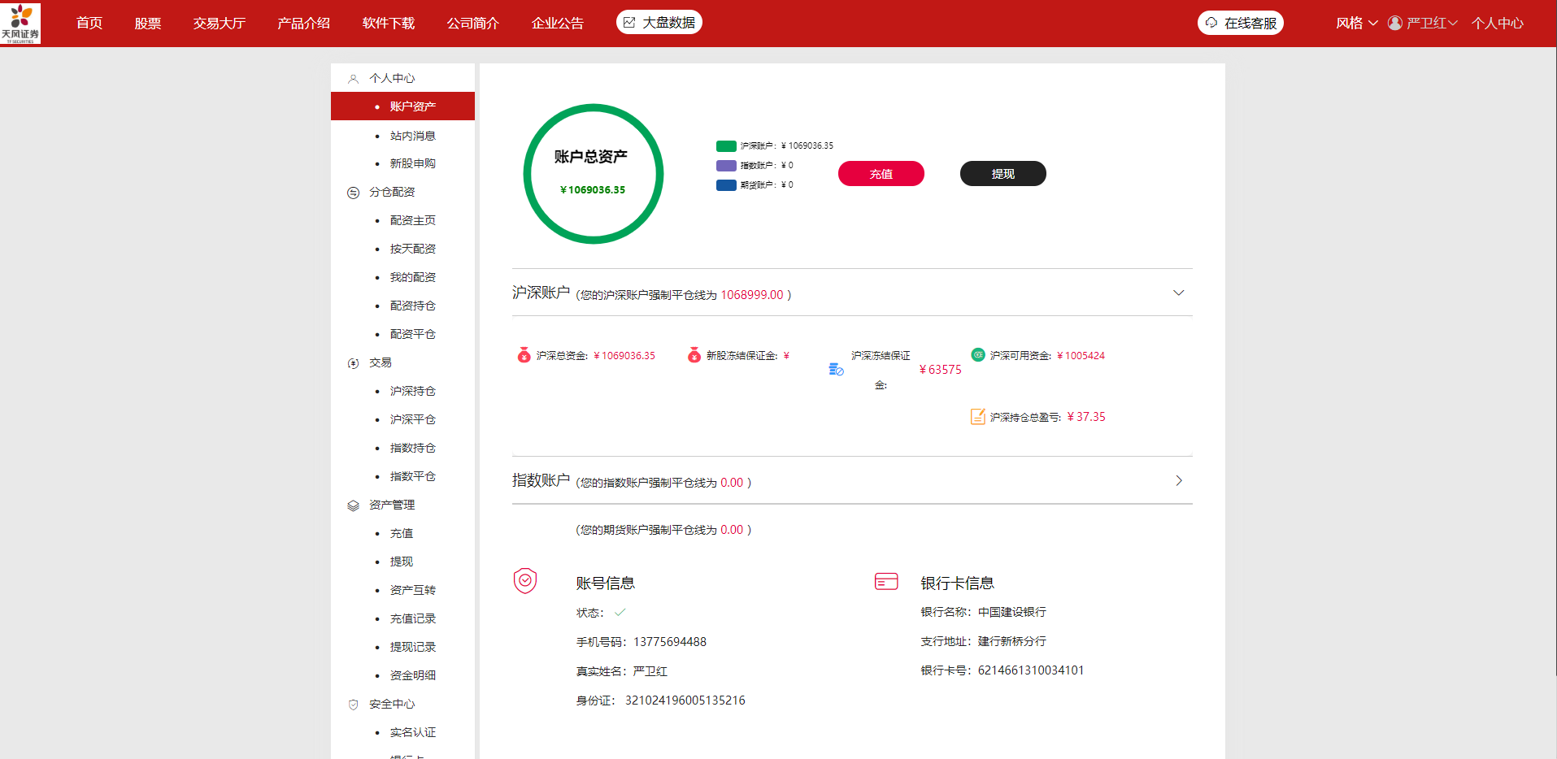Click the shield icon next to 账号信息
Viewport: 1557px width, 759px height.
coord(525,581)
